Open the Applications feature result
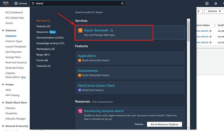This screenshot has height=131, width=224. coord(130,58)
